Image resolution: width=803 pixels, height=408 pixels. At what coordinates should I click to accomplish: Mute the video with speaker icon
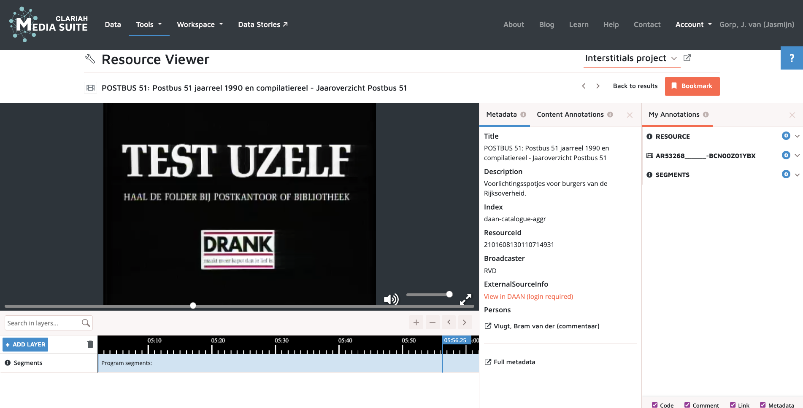[391, 299]
